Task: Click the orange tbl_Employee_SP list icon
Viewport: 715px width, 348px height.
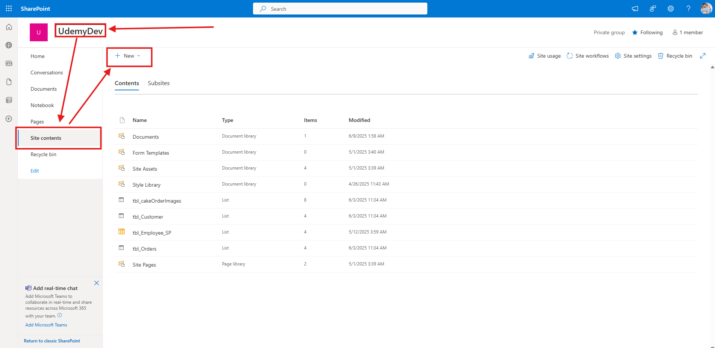Action: (121, 232)
